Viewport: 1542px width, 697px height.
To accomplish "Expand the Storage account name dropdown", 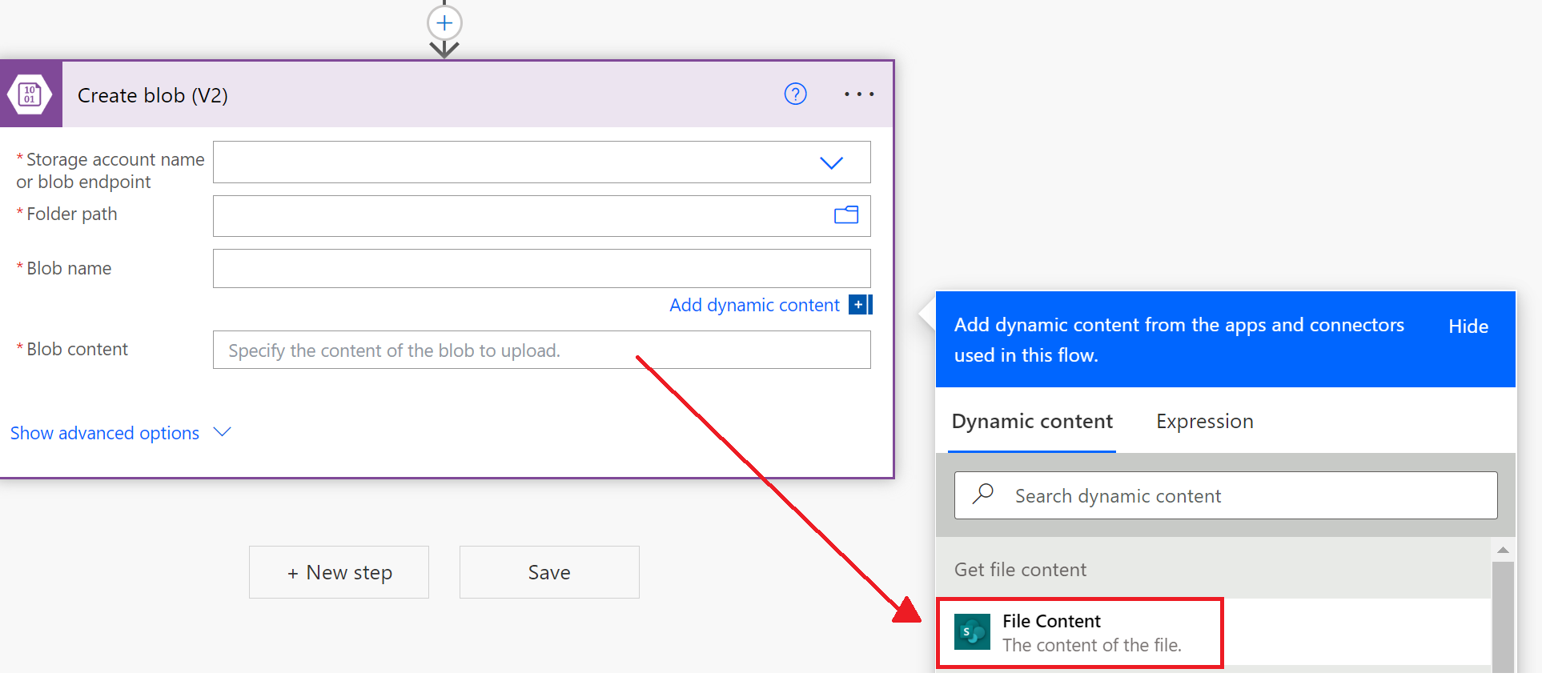I will pyautogui.click(x=831, y=162).
